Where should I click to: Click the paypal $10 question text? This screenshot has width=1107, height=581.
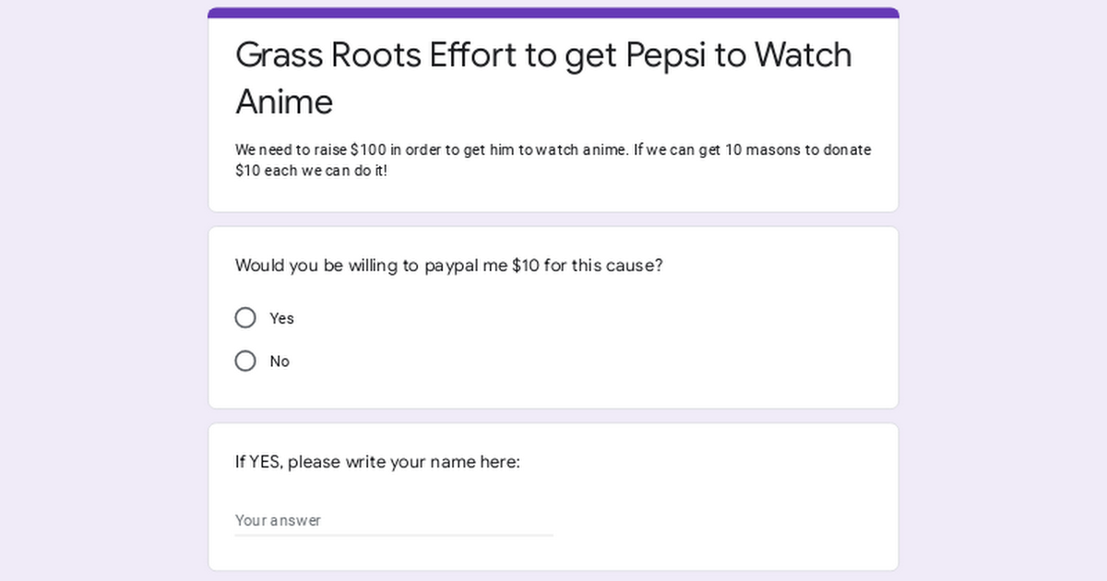tap(448, 266)
